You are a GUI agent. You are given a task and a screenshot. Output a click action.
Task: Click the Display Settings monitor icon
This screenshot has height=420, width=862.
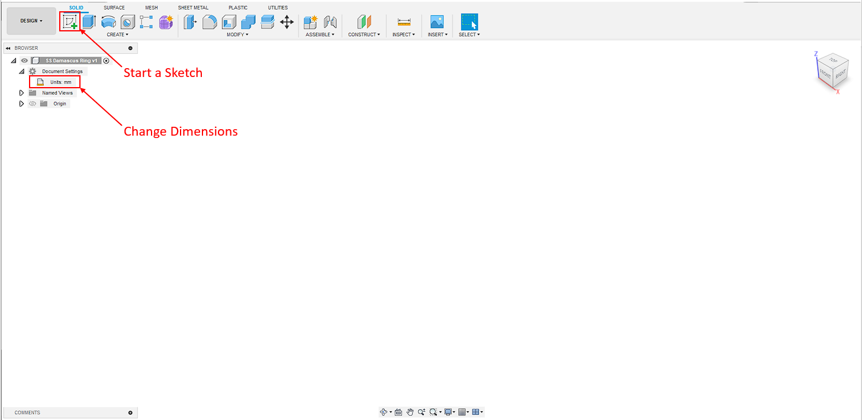[448, 412]
